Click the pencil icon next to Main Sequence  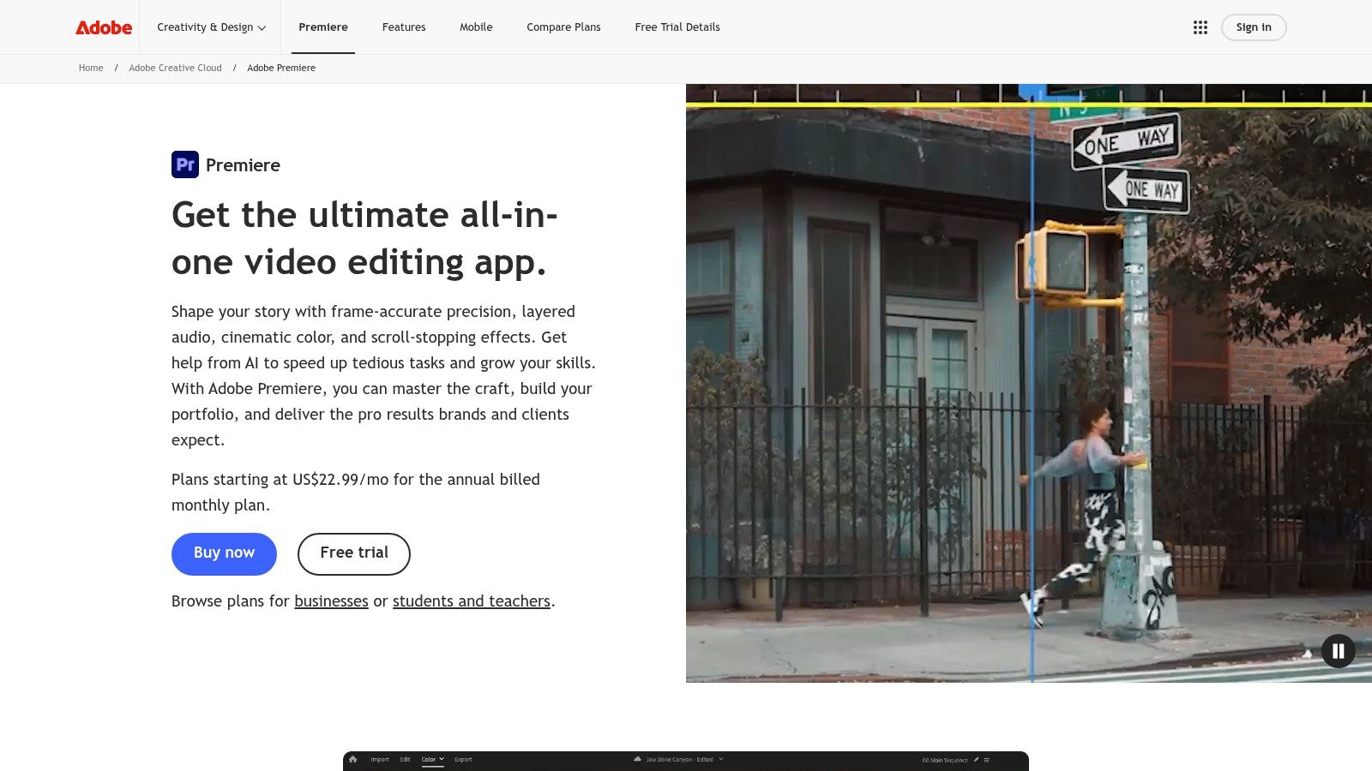click(976, 759)
